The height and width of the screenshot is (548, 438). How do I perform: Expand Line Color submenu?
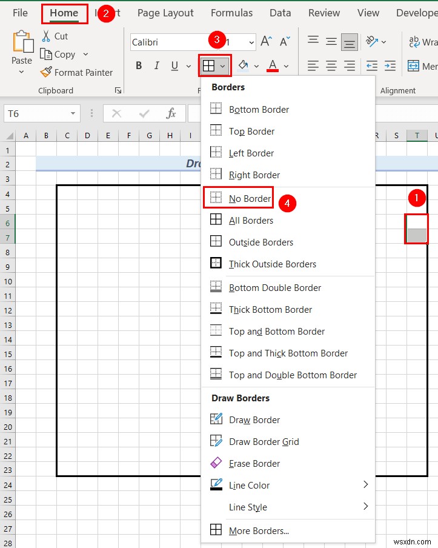pos(288,485)
